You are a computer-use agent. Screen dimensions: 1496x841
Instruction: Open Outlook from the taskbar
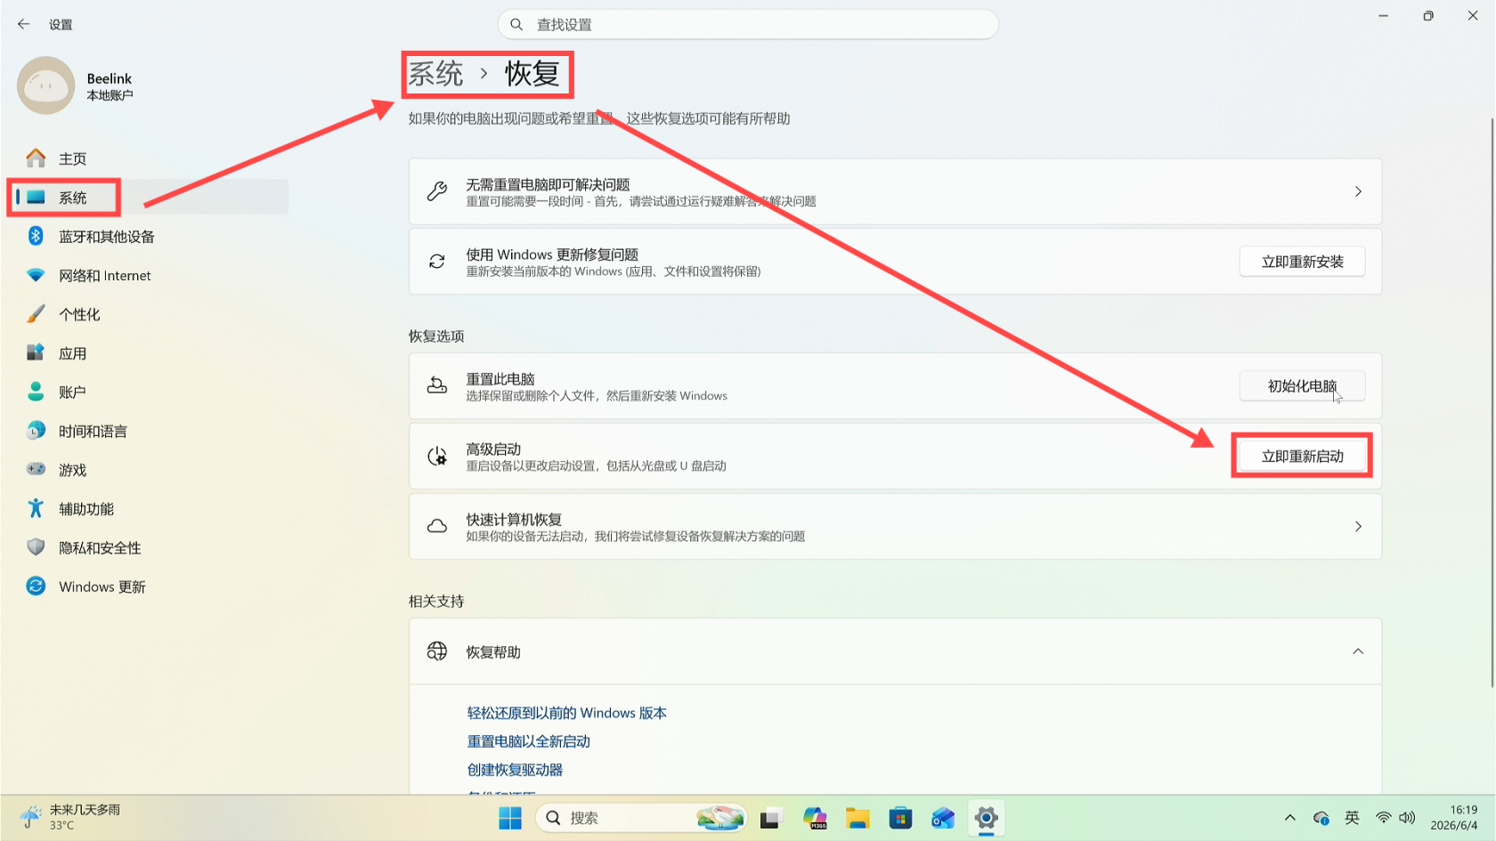point(943,818)
